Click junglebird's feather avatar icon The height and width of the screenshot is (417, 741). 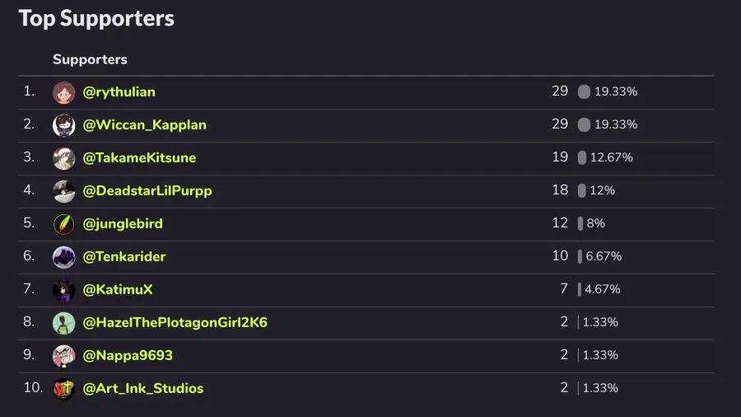coord(64,224)
